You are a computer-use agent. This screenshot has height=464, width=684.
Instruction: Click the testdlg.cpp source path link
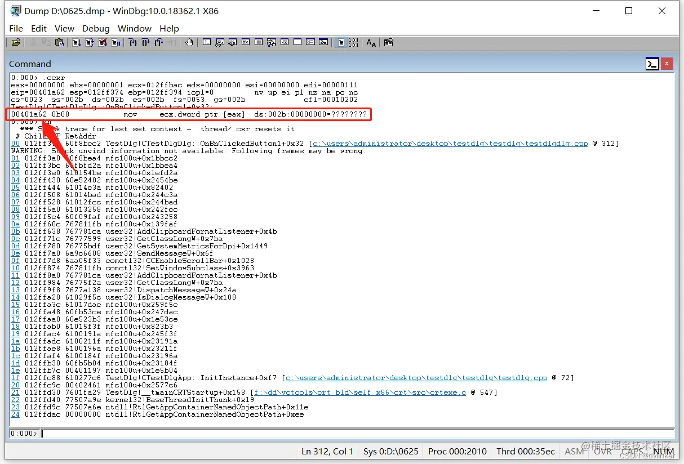(x=417, y=378)
